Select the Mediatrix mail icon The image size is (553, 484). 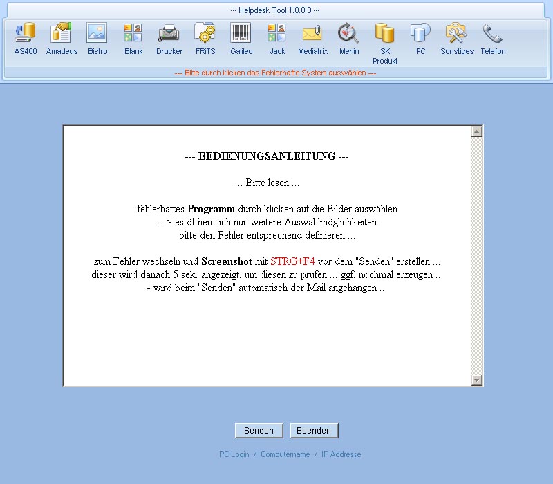click(312, 33)
